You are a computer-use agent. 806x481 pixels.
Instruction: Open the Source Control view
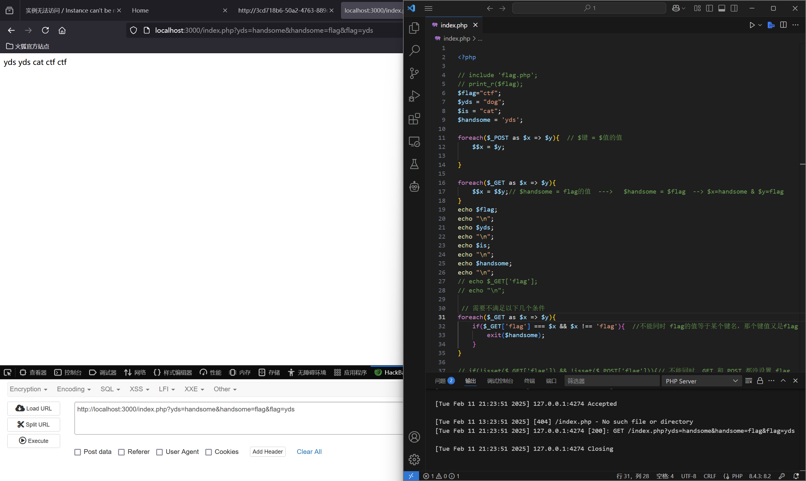tap(414, 73)
